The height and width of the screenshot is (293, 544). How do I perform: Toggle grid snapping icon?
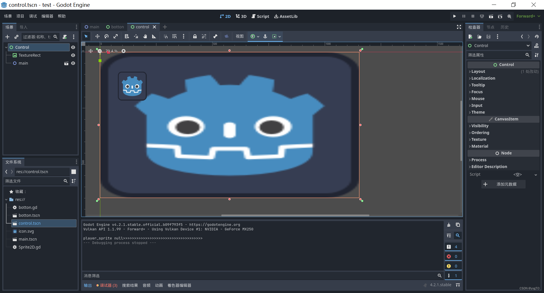175,36
